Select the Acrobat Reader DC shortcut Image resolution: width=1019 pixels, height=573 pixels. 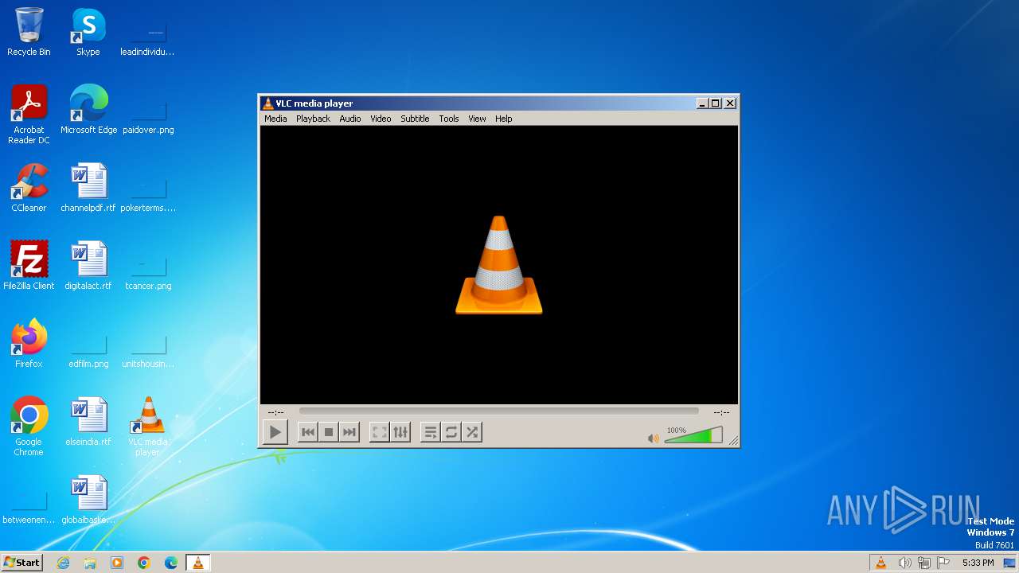29,115
